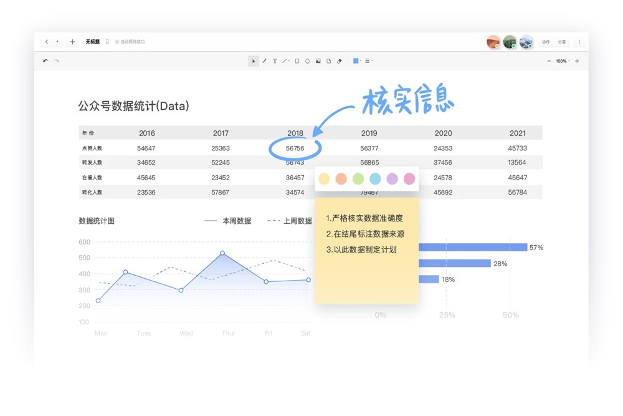Add a sticky note with note tool
The height and width of the screenshot is (416, 623).
coord(329,61)
